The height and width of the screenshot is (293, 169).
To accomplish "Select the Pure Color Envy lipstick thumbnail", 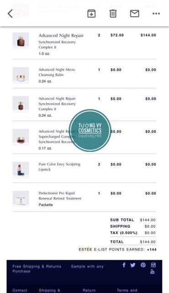I will [x=21, y=170].
